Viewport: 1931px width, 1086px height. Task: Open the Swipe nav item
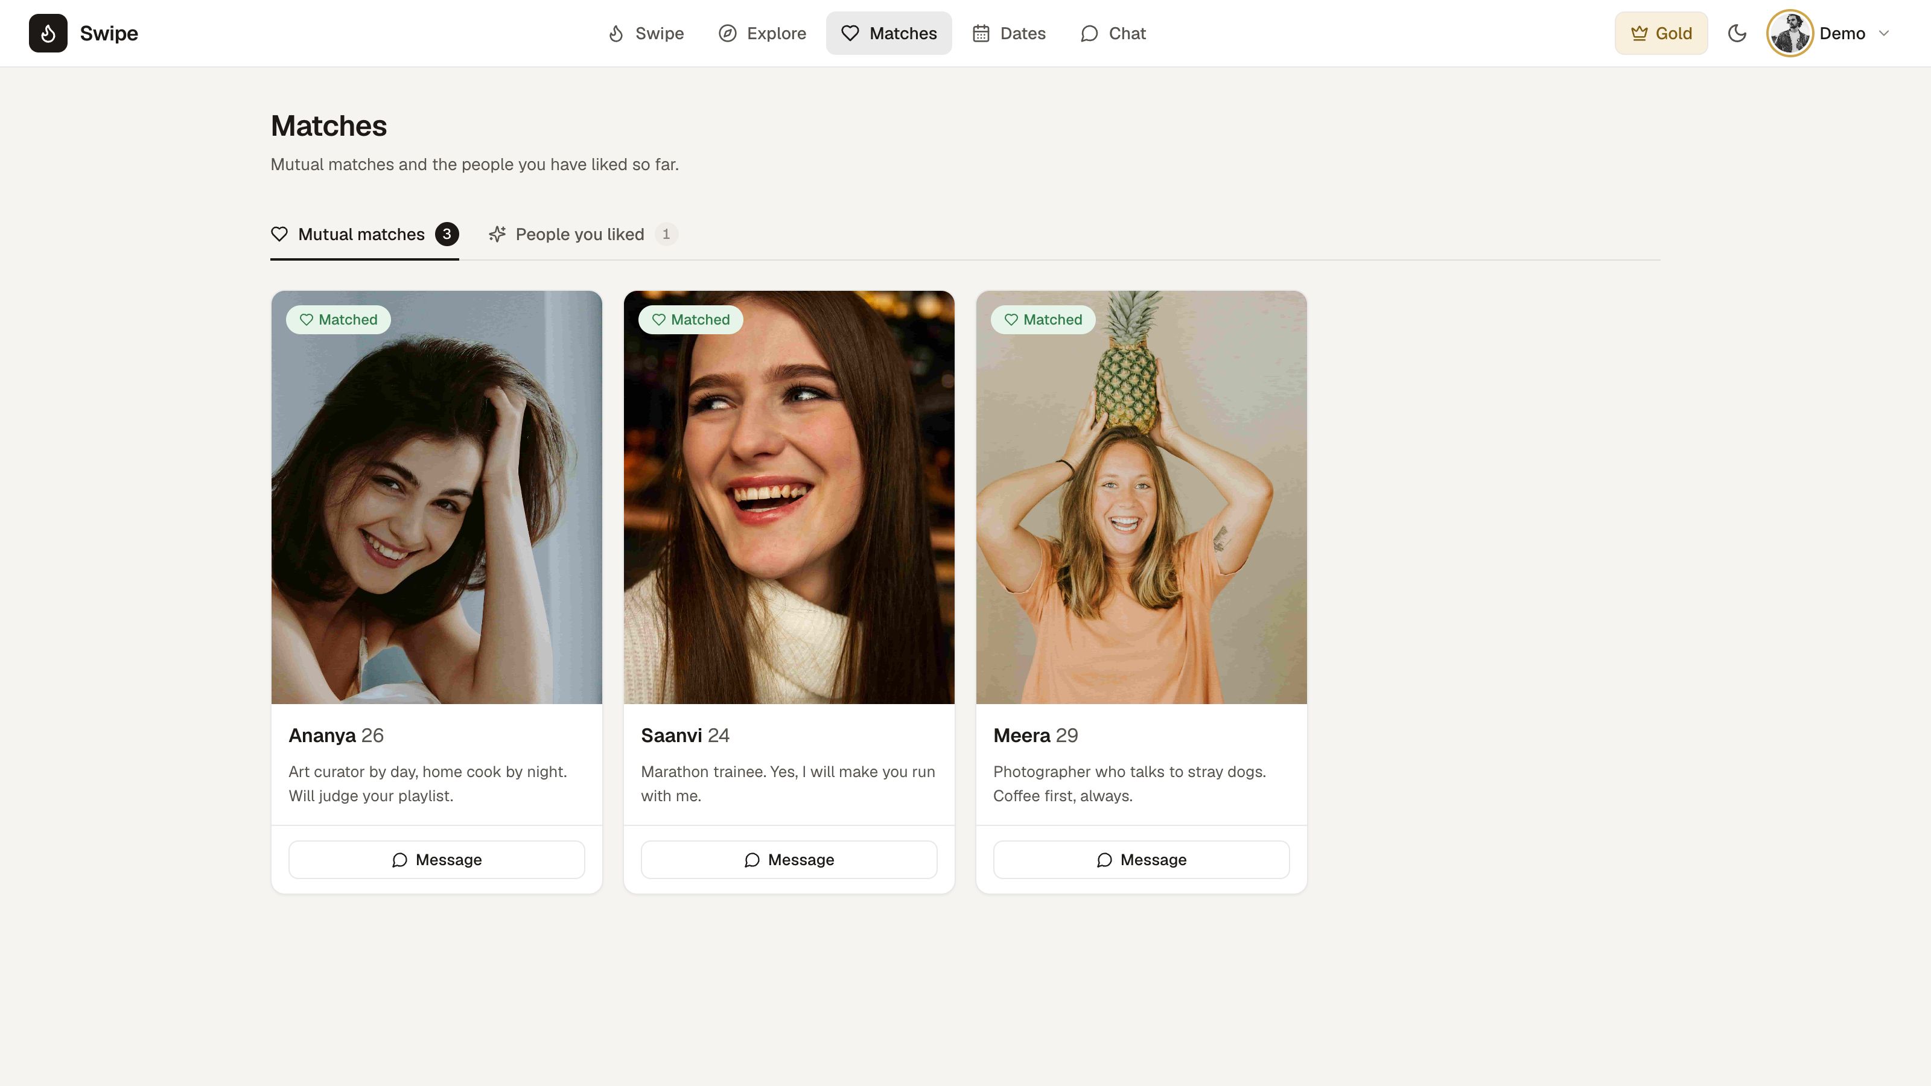pyautogui.click(x=646, y=33)
